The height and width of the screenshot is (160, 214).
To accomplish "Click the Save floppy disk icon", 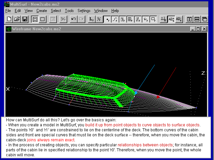I will coord(24,19).
